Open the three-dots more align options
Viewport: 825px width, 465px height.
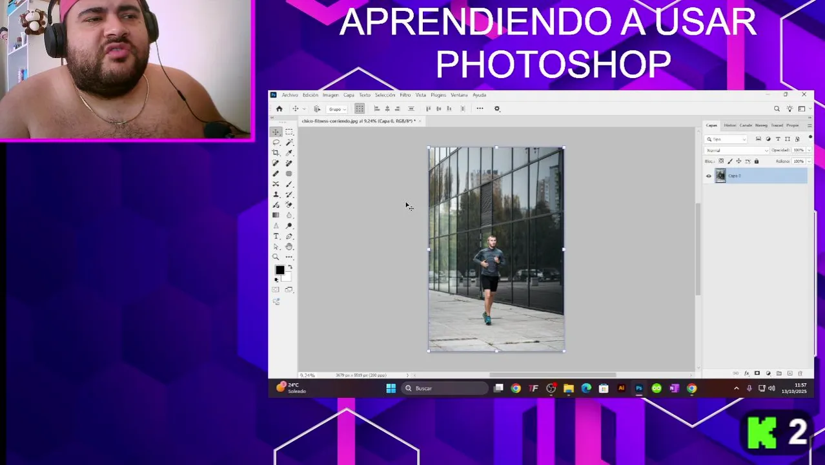pos(480,108)
